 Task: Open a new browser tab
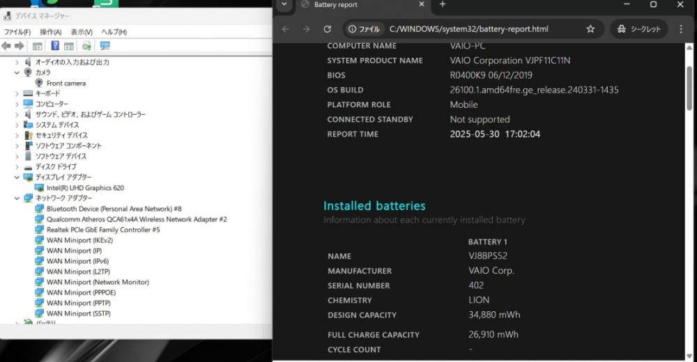[x=443, y=4]
